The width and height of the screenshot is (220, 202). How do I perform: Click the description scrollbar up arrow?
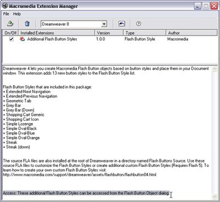215,69
